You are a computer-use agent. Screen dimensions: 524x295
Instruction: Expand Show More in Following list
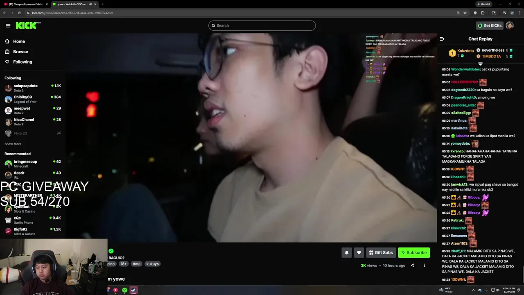[x=13, y=144]
